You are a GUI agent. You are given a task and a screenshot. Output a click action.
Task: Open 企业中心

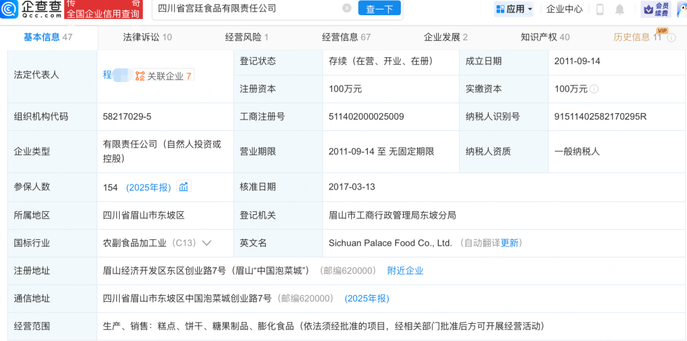[x=565, y=9]
